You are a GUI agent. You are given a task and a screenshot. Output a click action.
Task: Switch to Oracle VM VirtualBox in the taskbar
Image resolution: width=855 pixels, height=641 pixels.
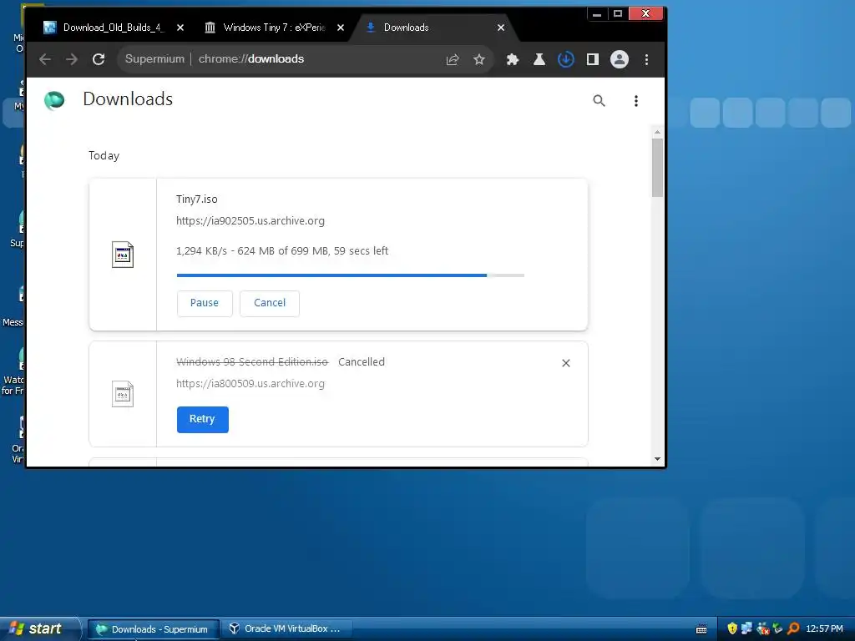pyautogui.click(x=287, y=629)
